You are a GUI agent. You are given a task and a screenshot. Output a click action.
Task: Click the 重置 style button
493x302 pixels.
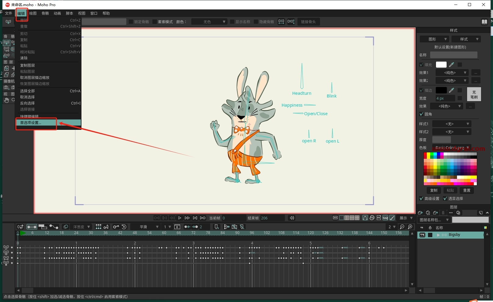(x=467, y=190)
